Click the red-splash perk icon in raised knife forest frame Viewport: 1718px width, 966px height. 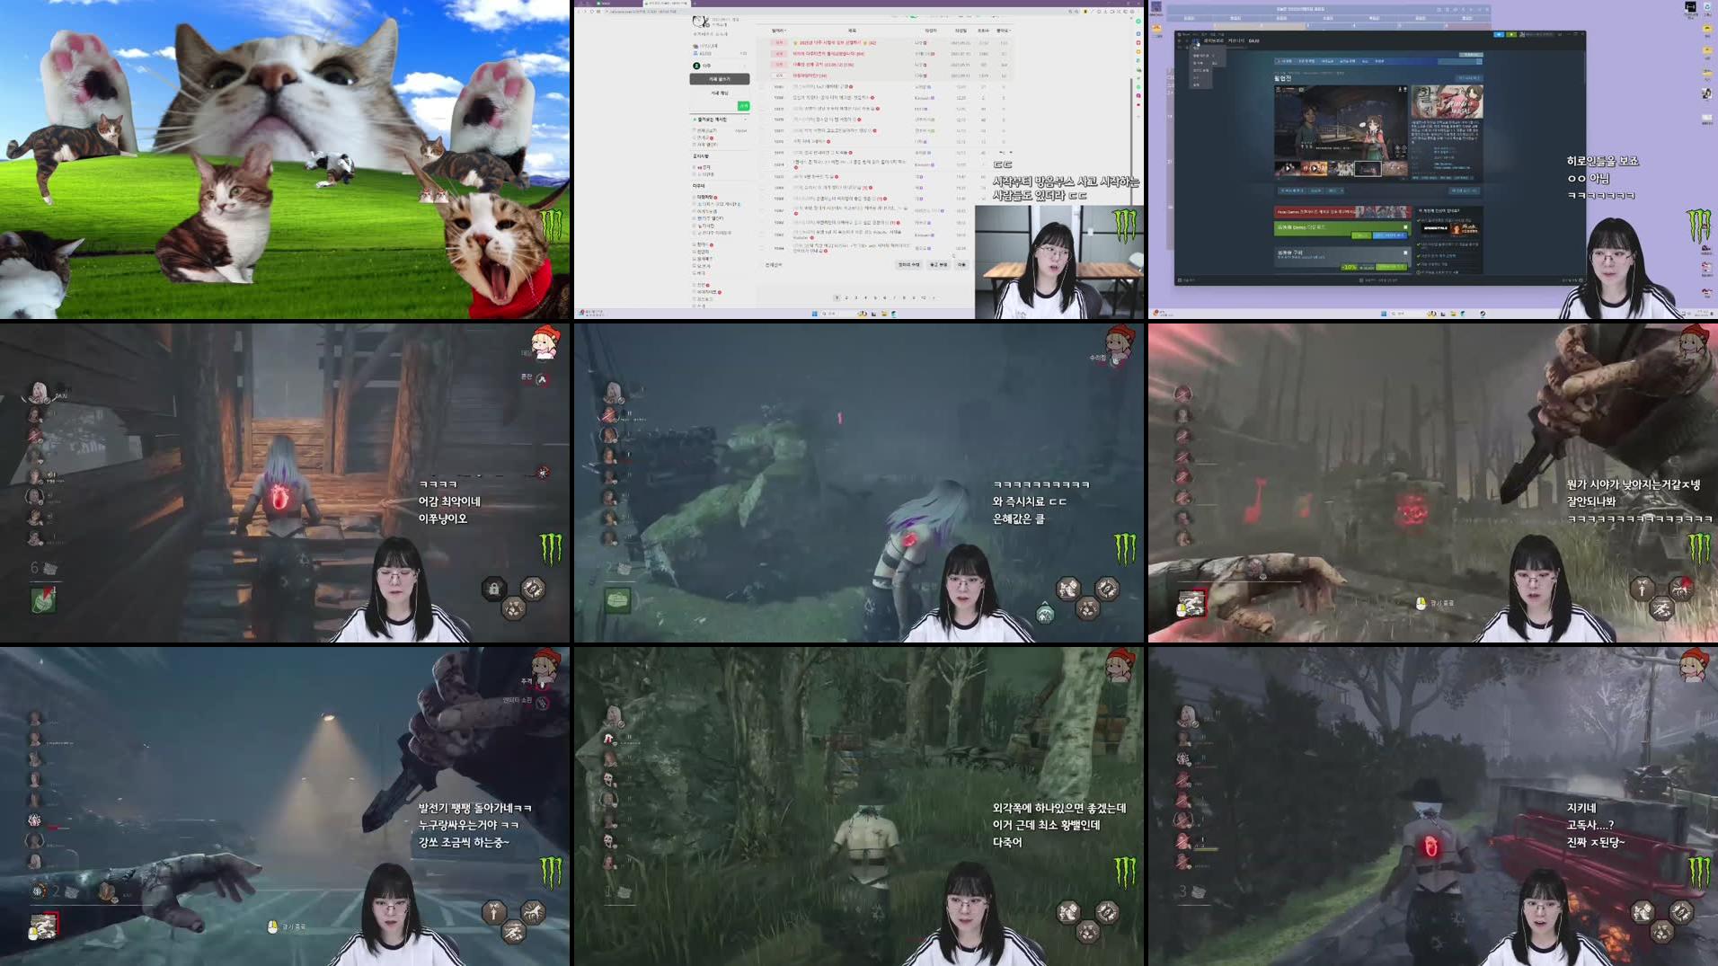(1681, 589)
